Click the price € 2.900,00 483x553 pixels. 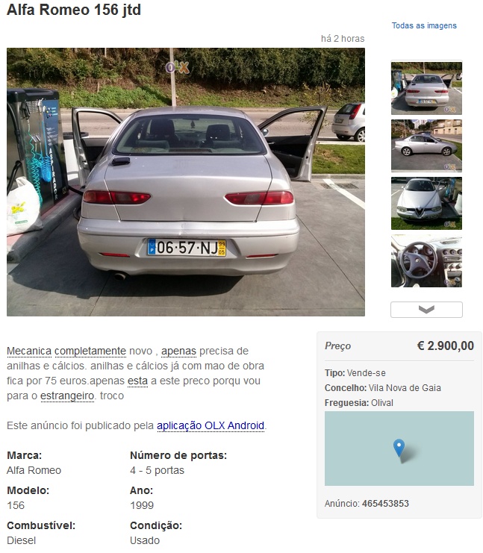(x=445, y=346)
